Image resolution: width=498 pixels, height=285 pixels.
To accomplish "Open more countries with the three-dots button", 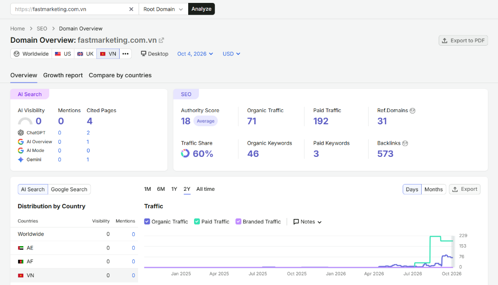I will point(125,54).
